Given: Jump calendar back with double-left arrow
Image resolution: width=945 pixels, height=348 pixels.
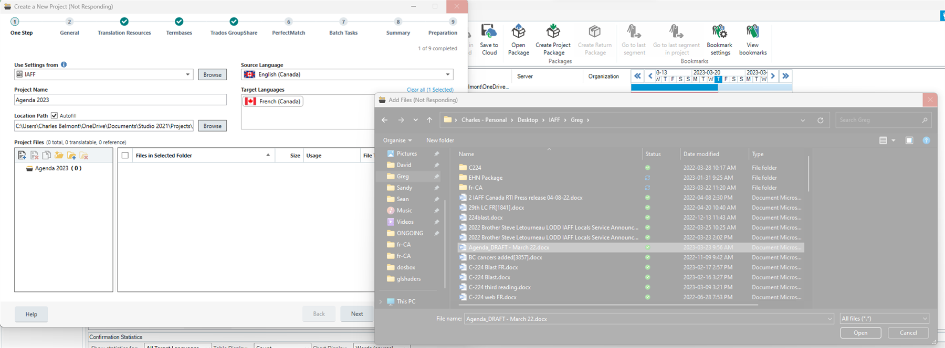Looking at the screenshot, I should tap(637, 76).
